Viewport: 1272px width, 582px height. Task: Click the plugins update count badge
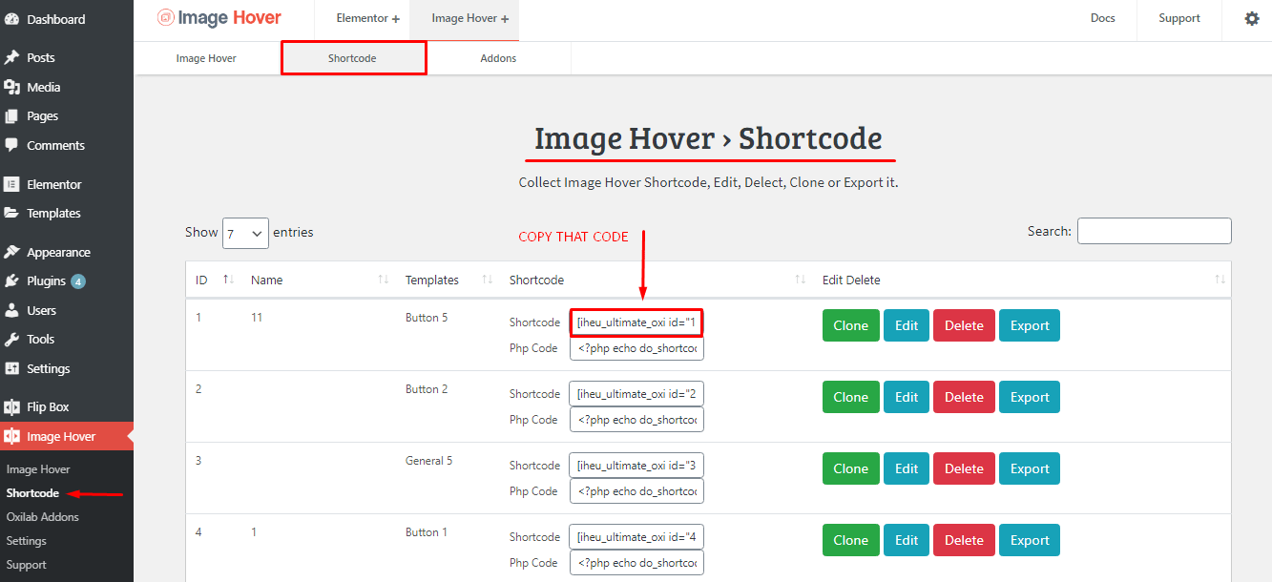[x=77, y=281]
